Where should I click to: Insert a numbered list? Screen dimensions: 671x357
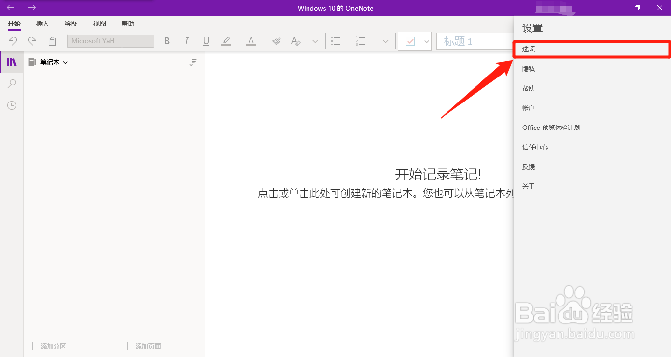(x=361, y=41)
